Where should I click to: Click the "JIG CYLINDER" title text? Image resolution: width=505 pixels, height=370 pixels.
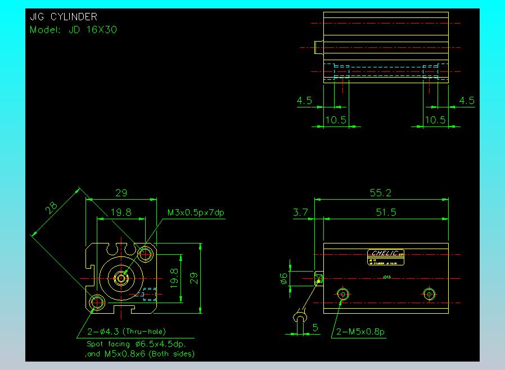(x=64, y=17)
